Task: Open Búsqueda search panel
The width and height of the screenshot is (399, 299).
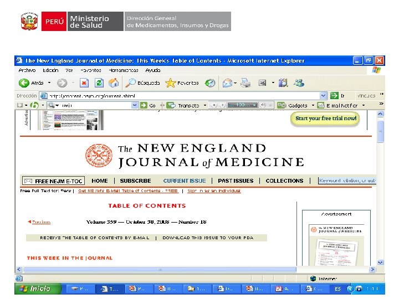Action: pos(142,83)
